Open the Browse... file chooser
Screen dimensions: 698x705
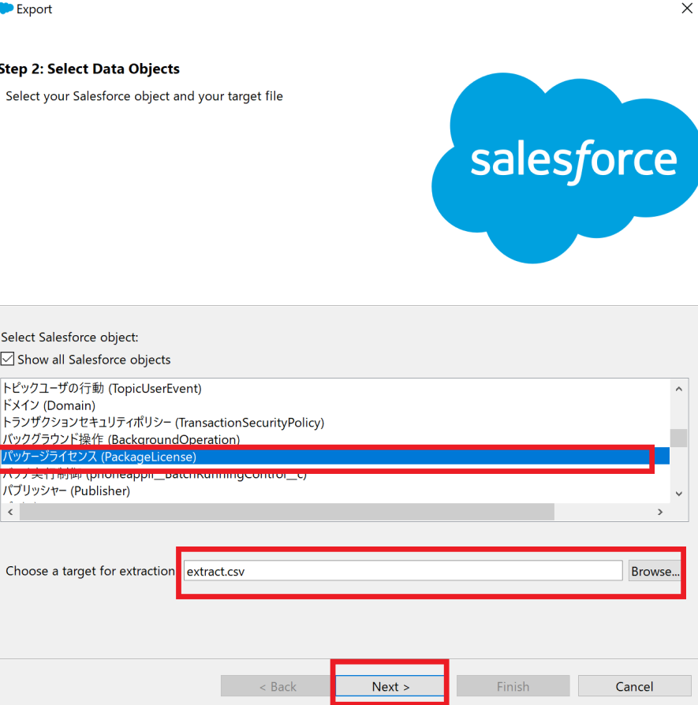point(655,571)
